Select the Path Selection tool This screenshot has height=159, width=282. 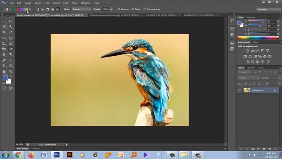[4, 66]
